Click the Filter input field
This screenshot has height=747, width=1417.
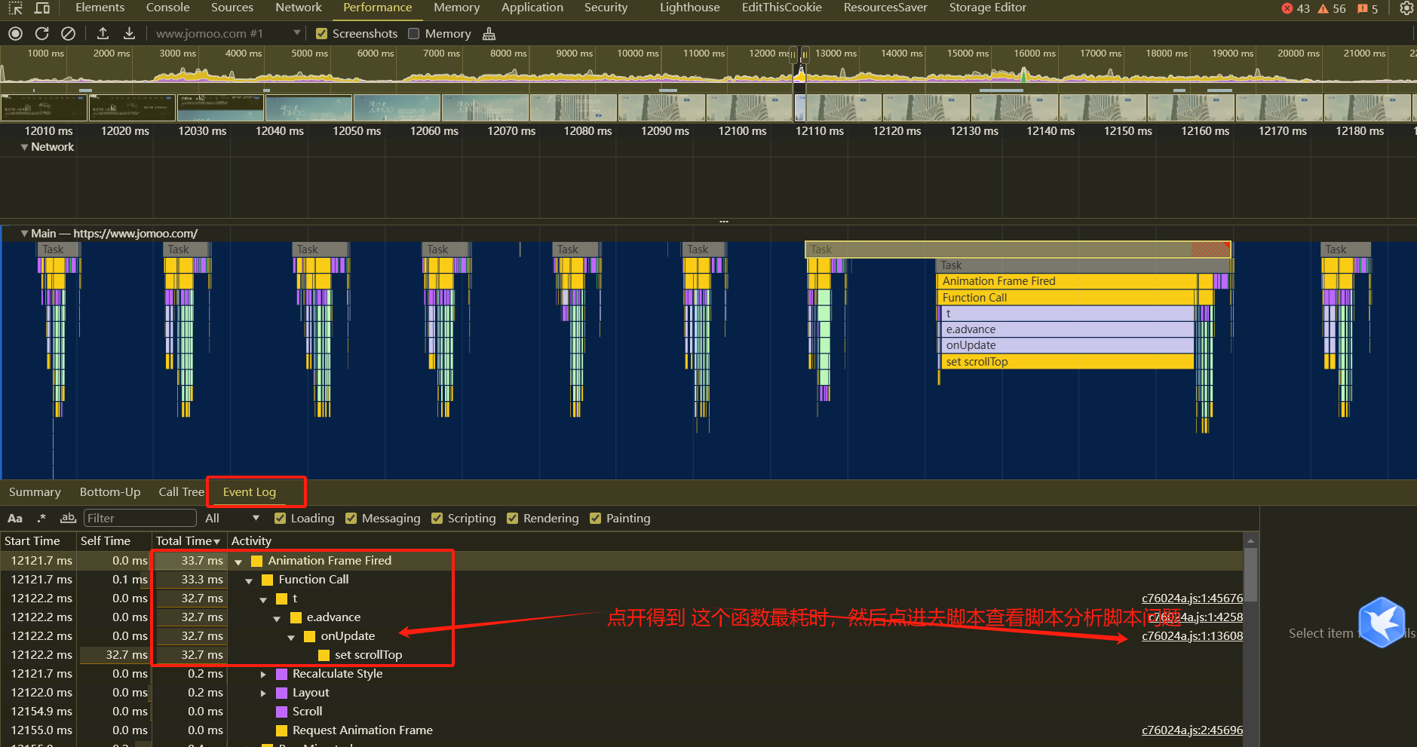pos(140,518)
